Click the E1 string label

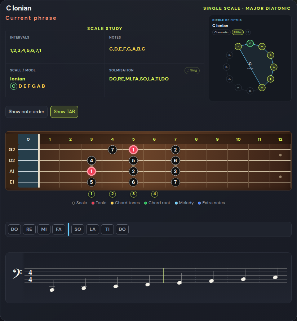pos(12,182)
